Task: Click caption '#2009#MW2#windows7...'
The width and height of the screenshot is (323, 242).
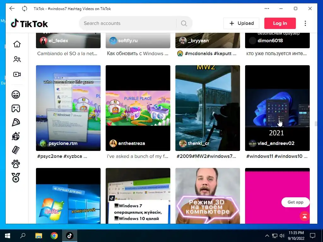Action: pos(206,156)
